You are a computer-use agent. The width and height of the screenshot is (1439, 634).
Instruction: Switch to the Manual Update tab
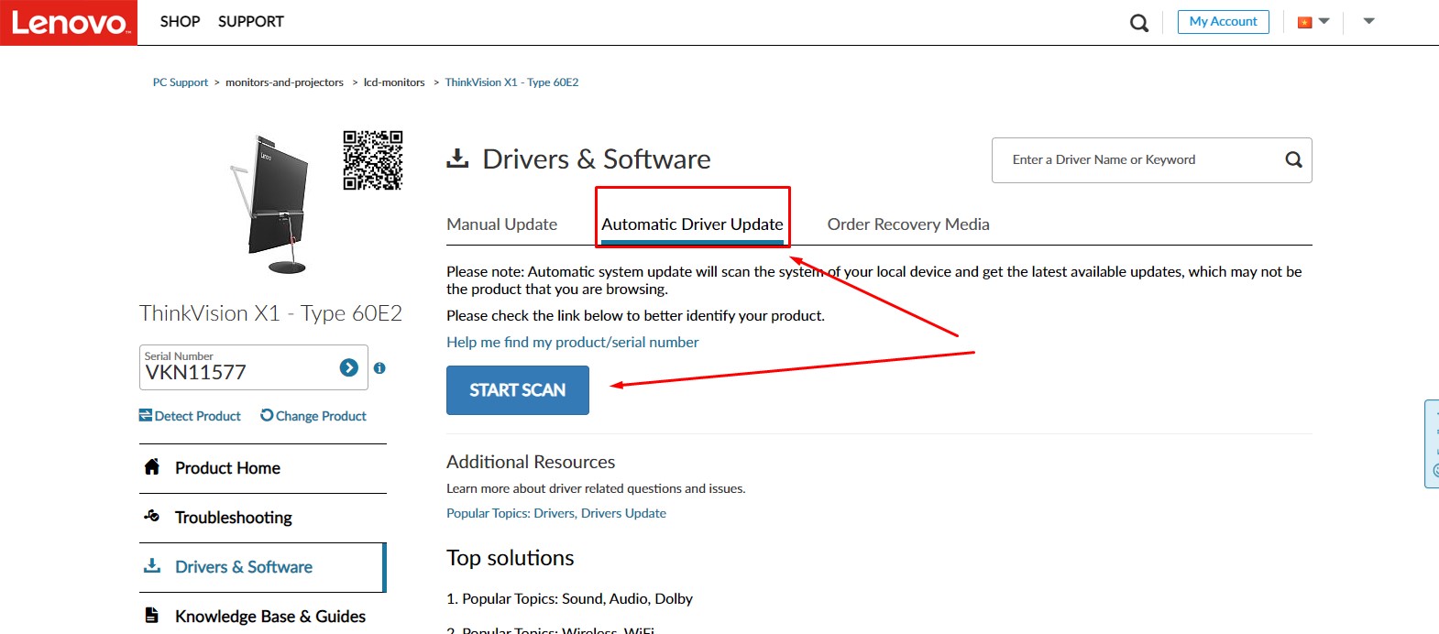pyautogui.click(x=501, y=224)
